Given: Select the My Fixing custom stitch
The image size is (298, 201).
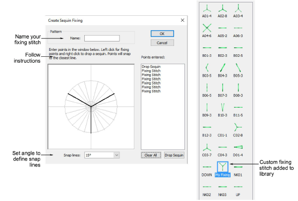Looking at the screenshot, I should click(x=223, y=168).
